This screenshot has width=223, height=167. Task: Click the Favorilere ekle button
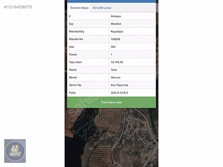pyautogui.click(x=111, y=102)
